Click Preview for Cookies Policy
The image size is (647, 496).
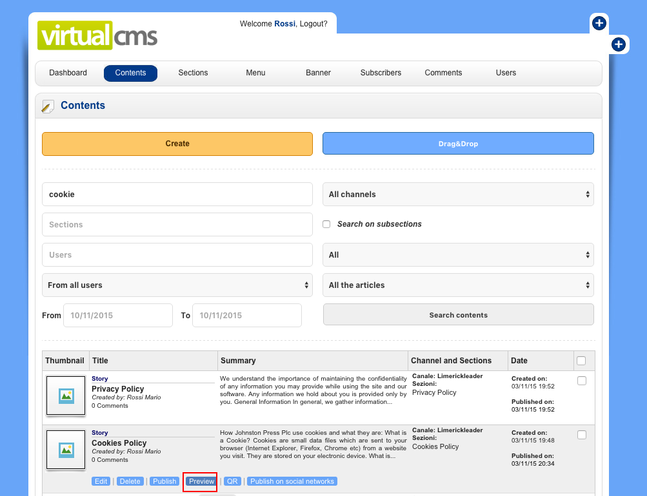[201, 481]
